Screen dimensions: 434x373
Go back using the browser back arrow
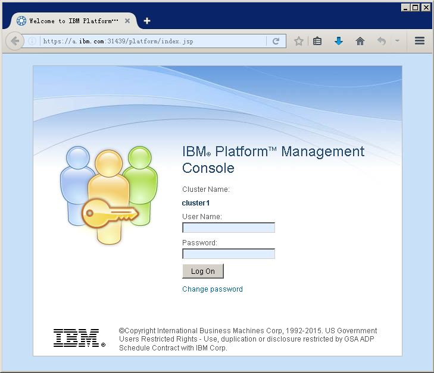pyautogui.click(x=14, y=42)
